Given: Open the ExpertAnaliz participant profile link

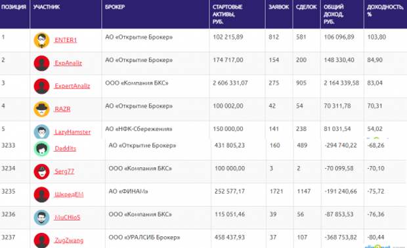Looking at the screenshot, I should click(72, 86).
